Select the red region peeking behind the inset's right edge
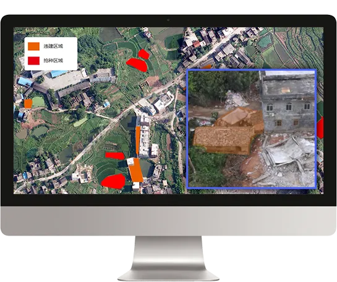Image resolution: width=337 pixels, height=282 pixels. pyautogui.click(x=320, y=128)
